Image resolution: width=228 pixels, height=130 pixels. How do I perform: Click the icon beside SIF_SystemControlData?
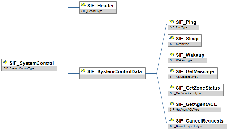83,71
